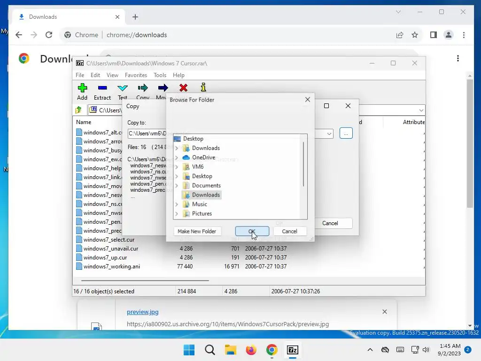This screenshot has width=481, height=361.
Task: Select the OneDrive folder in the tree
Action: 203,157
